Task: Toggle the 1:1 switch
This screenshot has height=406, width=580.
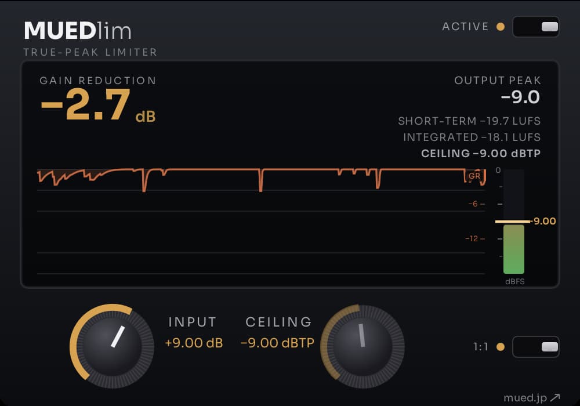Action: tap(535, 347)
